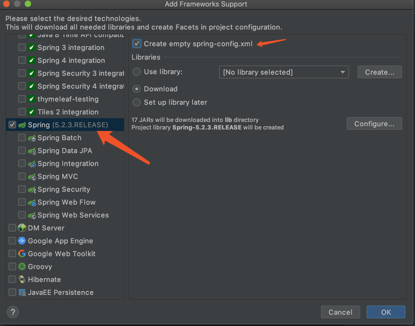Click the JavaEE Persistence icon
Image resolution: width=415 pixels, height=326 pixels.
22,292
